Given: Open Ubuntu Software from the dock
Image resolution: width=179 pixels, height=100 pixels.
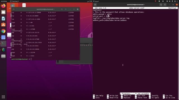Looking at the screenshot, I should coord(3,25).
